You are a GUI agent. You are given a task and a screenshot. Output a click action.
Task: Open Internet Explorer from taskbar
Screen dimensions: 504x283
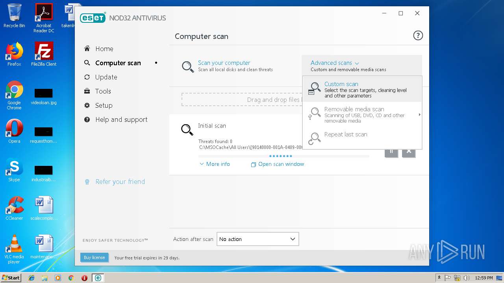pyautogui.click(x=31, y=278)
